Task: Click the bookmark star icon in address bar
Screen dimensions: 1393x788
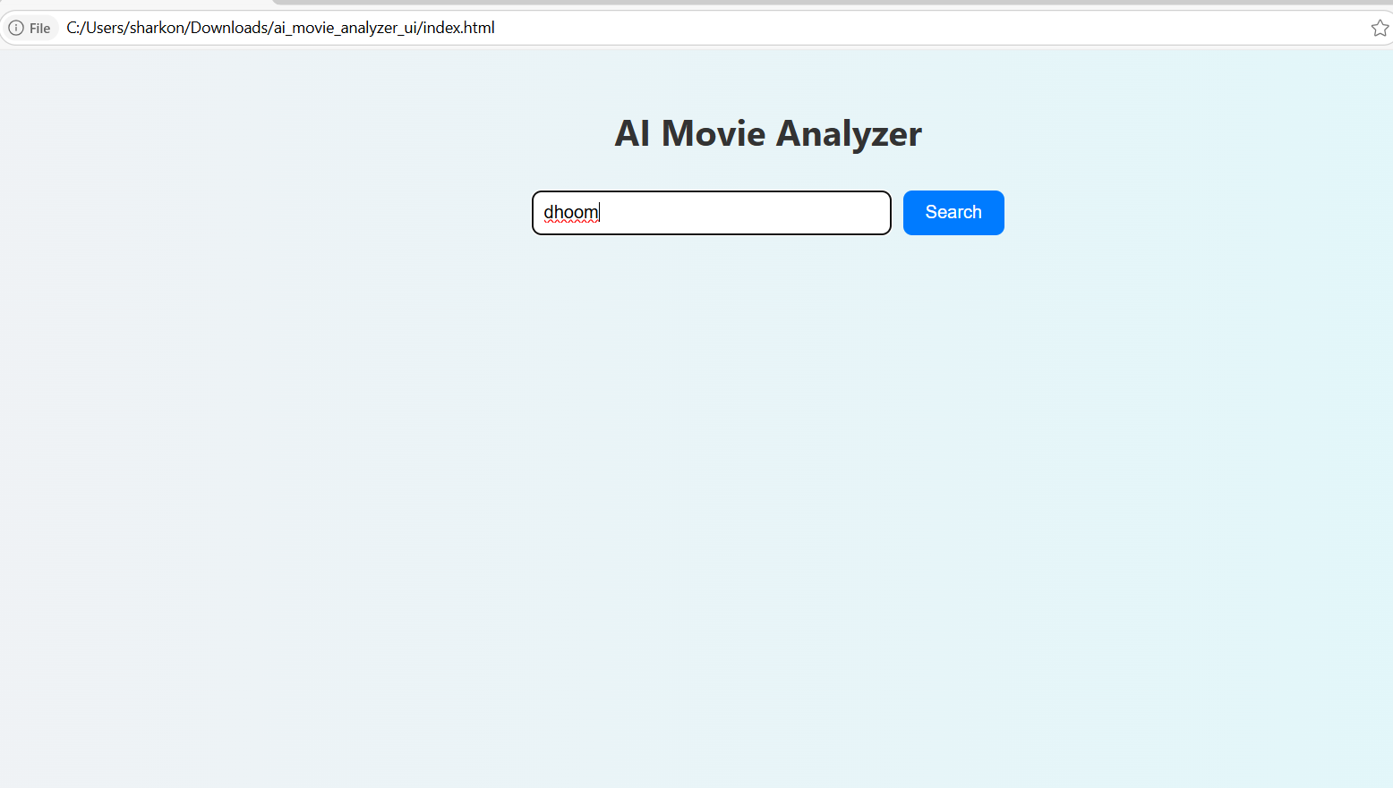Action: tap(1380, 28)
